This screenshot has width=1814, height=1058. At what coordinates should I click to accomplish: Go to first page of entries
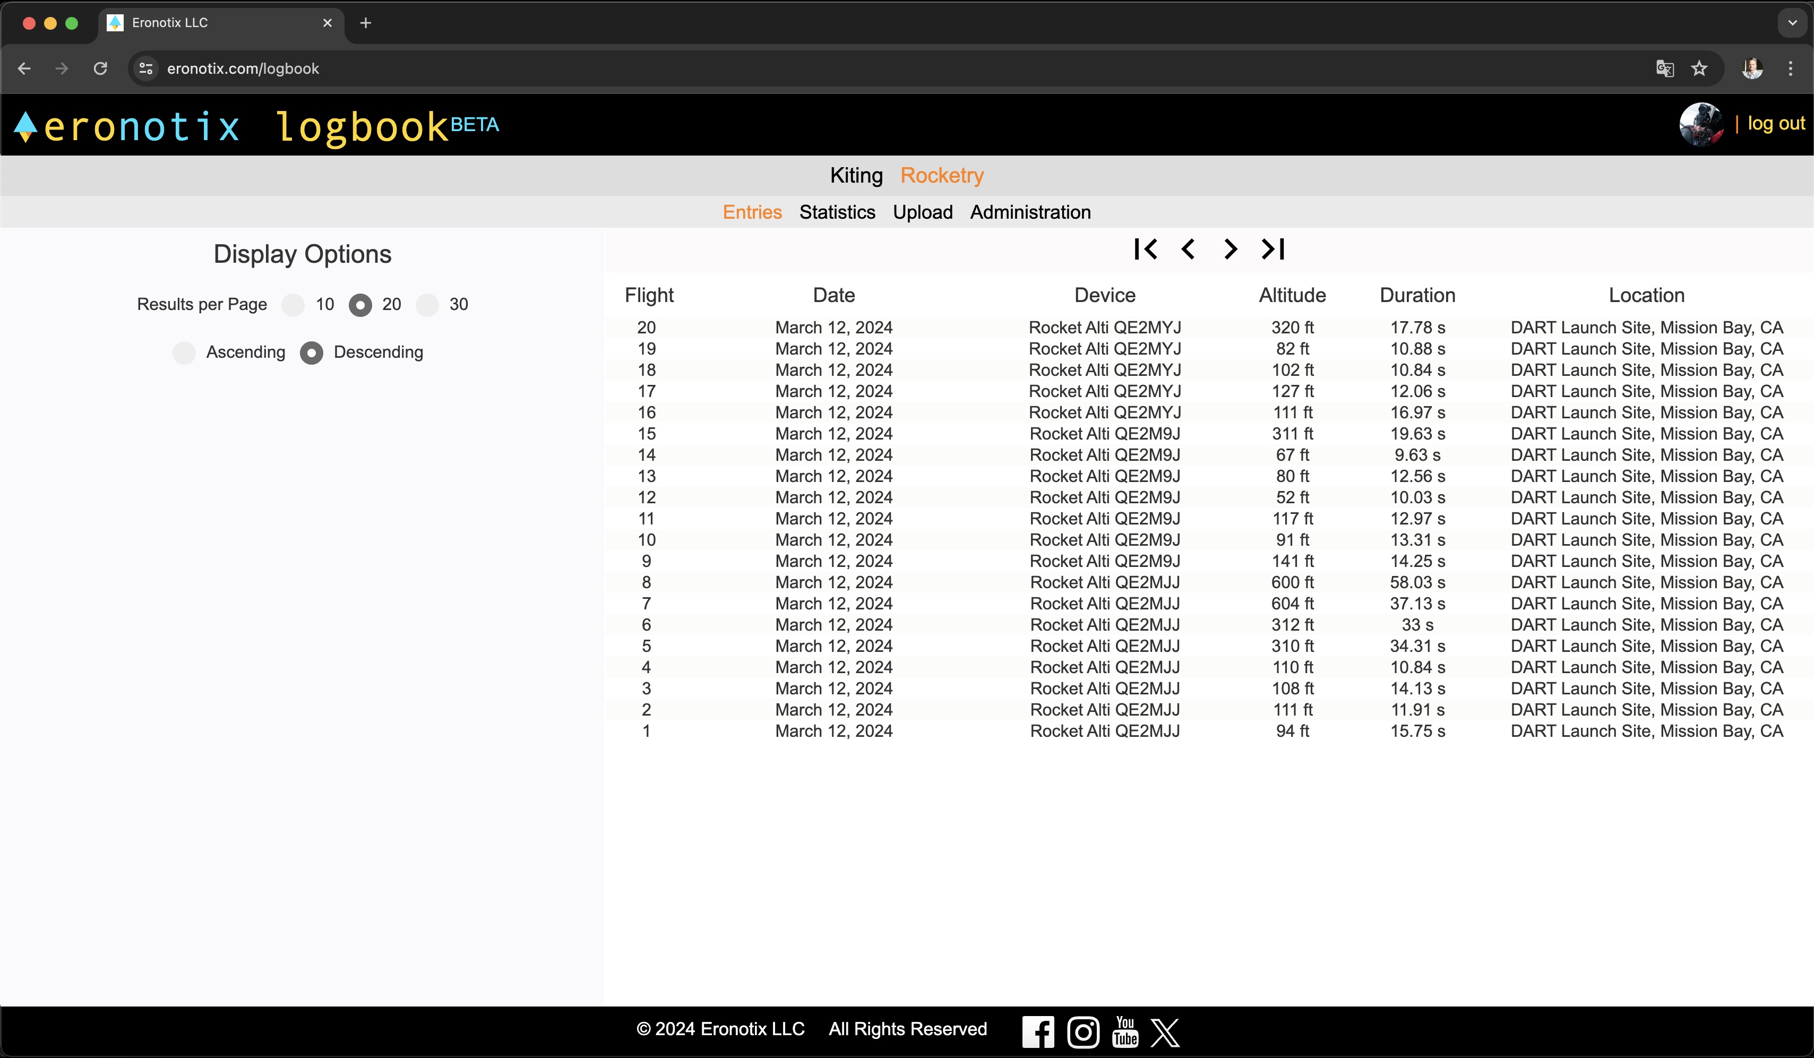click(1145, 249)
